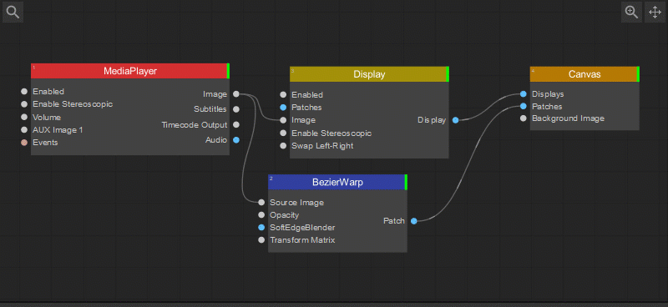Click the Canvas node green status indicator

638,74
